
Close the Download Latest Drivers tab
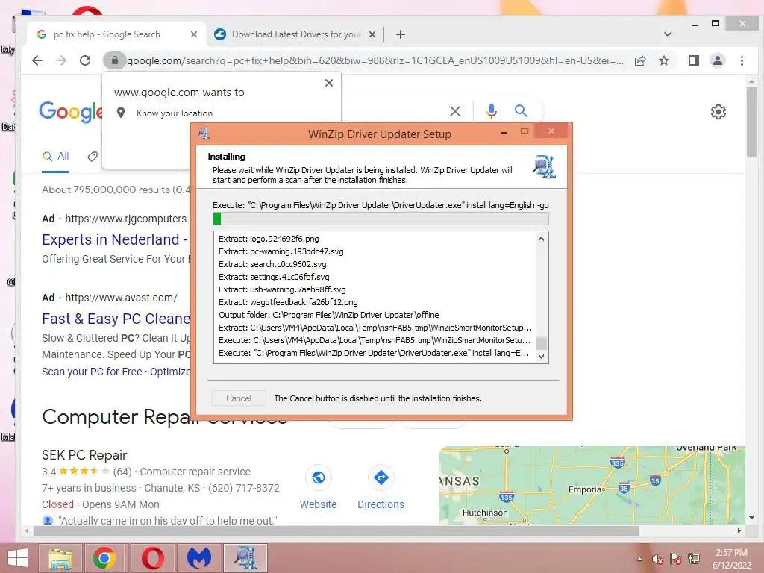(x=372, y=34)
